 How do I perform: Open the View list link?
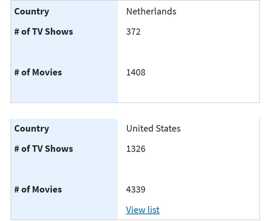[x=143, y=210]
